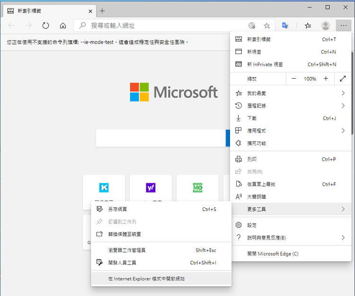This screenshot has height=296, width=355.
Task: Click the browser refresh icon
Action: pyautogui.click(x=46, y=26)
